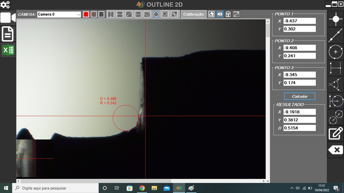Select the three-point circle tool
344x193 pixels.
click(x=156, y=14)
